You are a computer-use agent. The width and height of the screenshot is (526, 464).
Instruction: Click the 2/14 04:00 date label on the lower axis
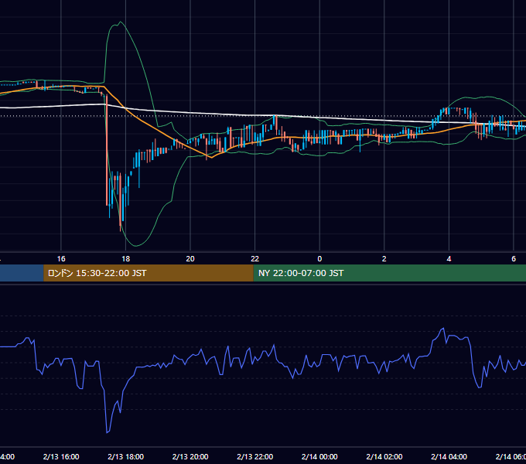pyautogui.click(x=449, y=456)
